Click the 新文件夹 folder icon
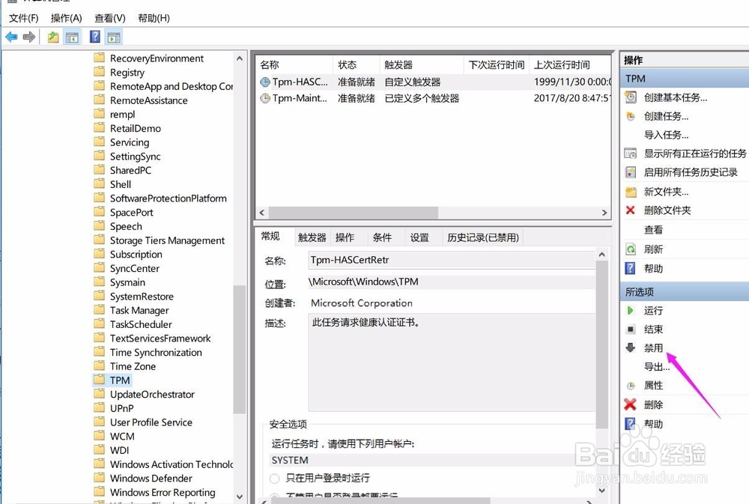This screenshot has height=504, width=749. pos(631,192)
